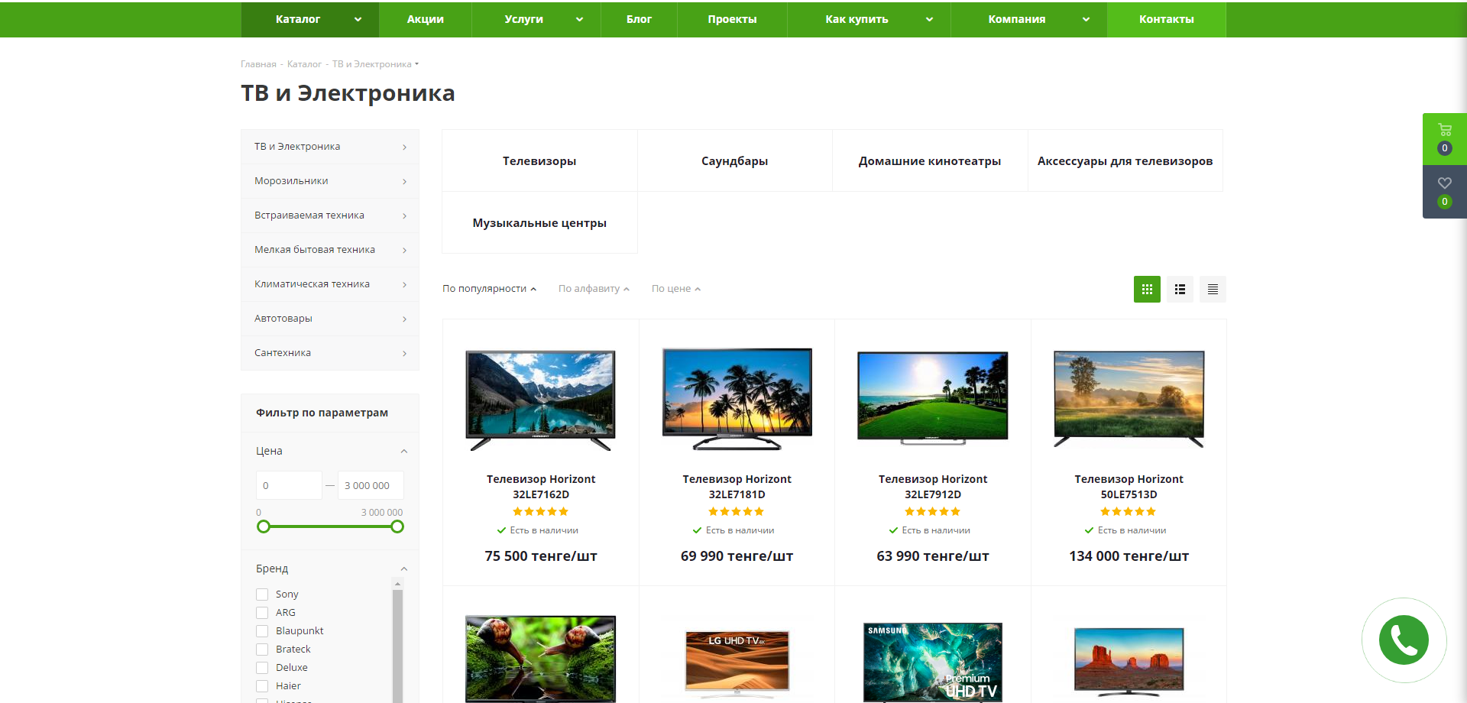Switch to grid tile view
1467x703 pixels.
(1147, 289)
